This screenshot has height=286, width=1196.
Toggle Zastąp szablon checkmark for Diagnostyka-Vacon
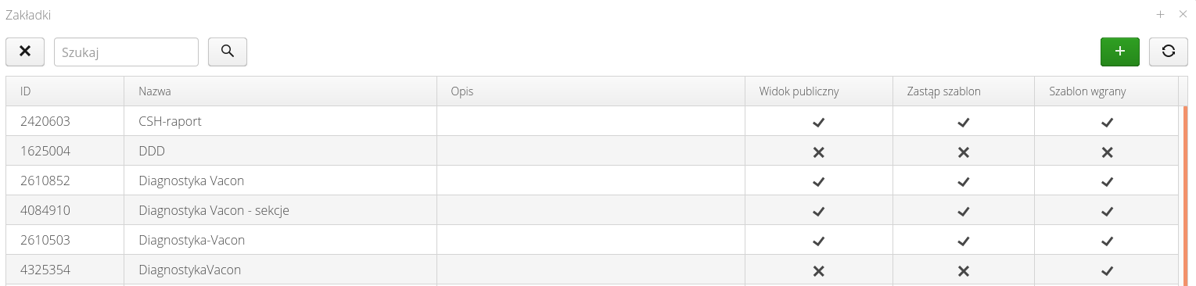click(964, 241)
